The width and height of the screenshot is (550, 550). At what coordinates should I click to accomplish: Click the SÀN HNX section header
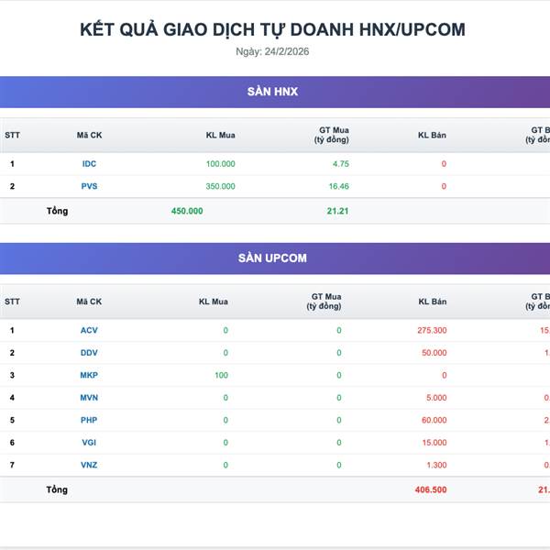(273, 92)
